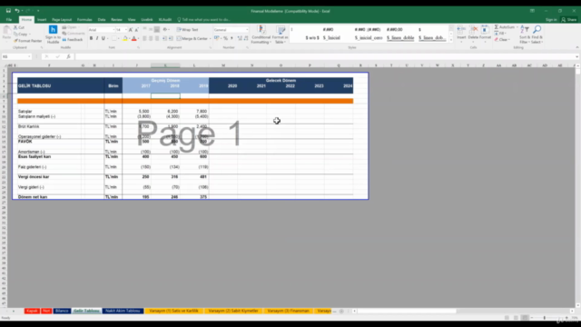Expand cell styles gallery More arrow

(x=451, y=40)
